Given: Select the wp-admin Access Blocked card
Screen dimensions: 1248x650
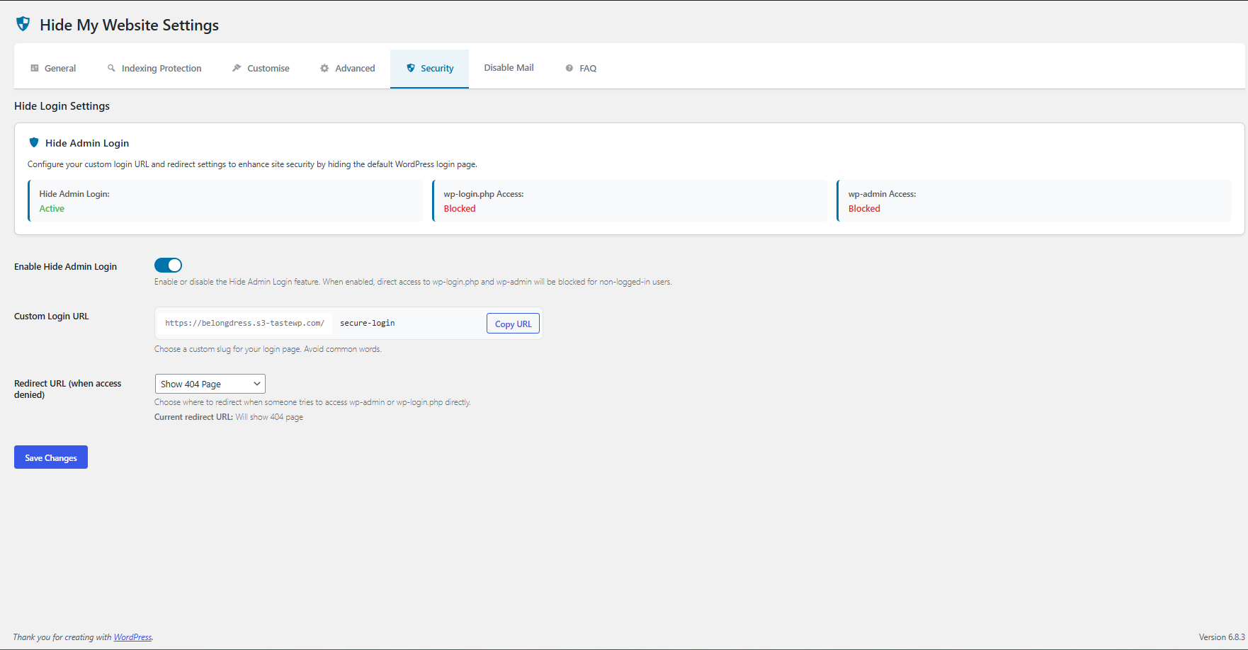Looking at the screenshot, I should point(1033,201).
